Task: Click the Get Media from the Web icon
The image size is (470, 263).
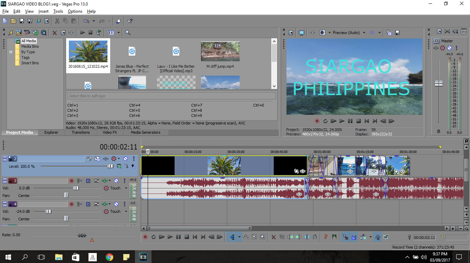Action: pos(43,33)
